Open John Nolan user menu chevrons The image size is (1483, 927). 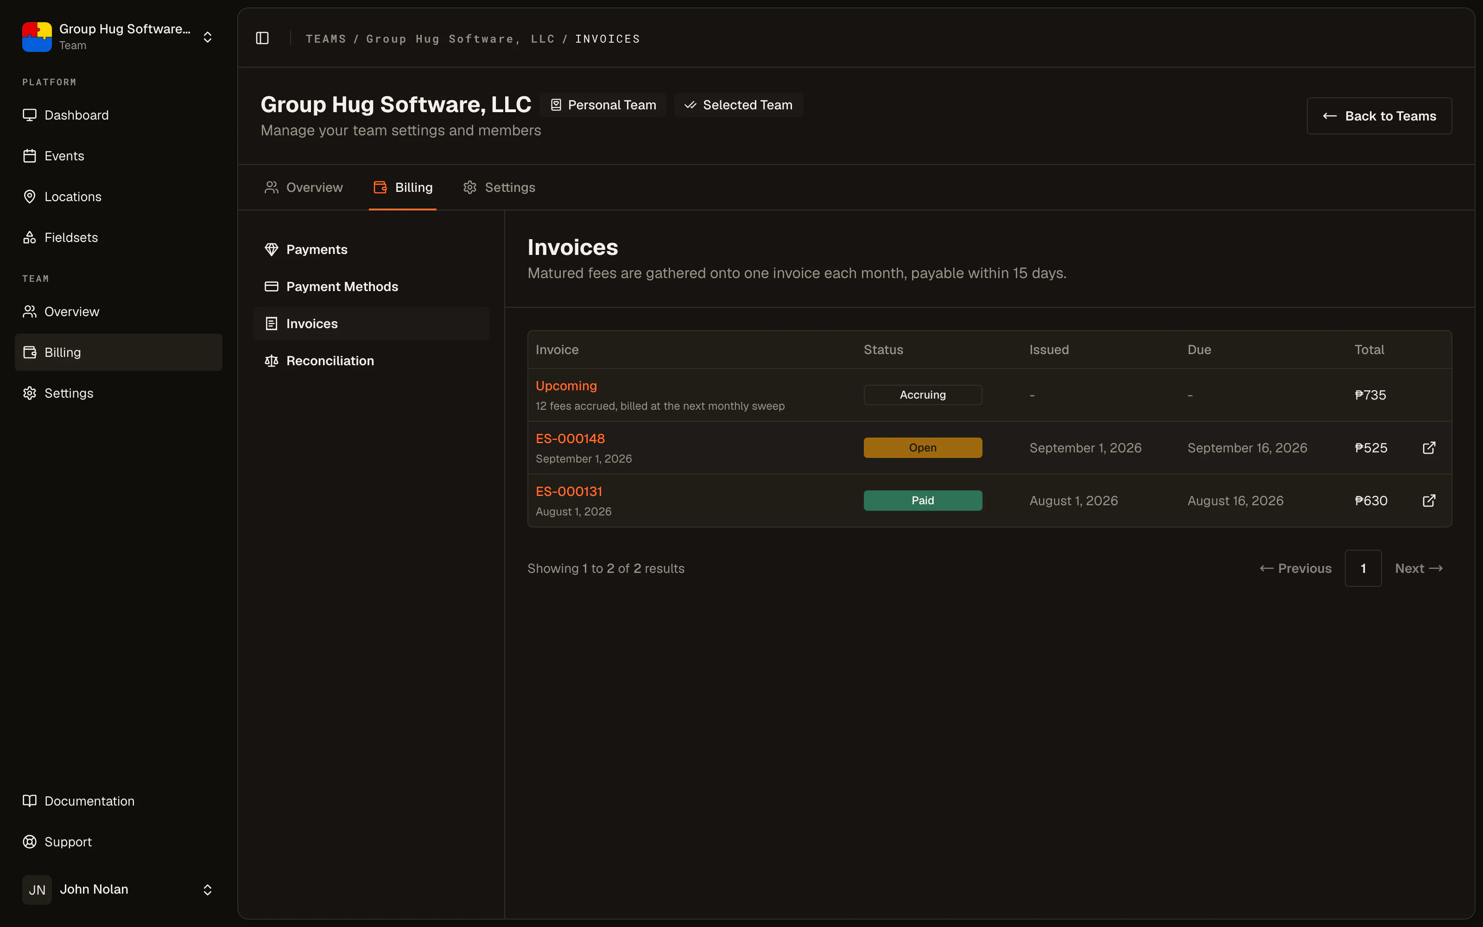coord(208,889)
